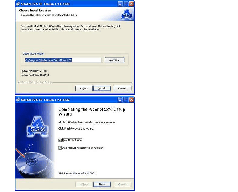Click the greyed Back button in the Completing wizard

84,185
